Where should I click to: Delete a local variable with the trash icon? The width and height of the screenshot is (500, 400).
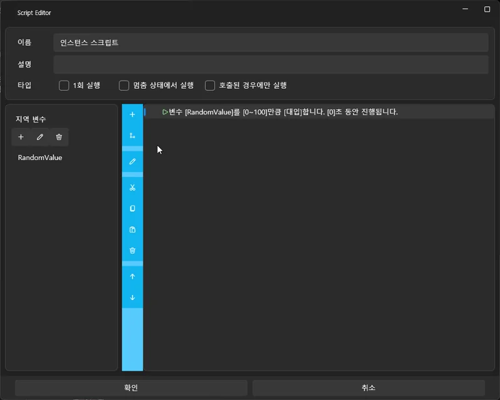coord(58,137)
